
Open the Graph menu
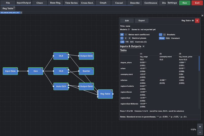pos(103,3)
